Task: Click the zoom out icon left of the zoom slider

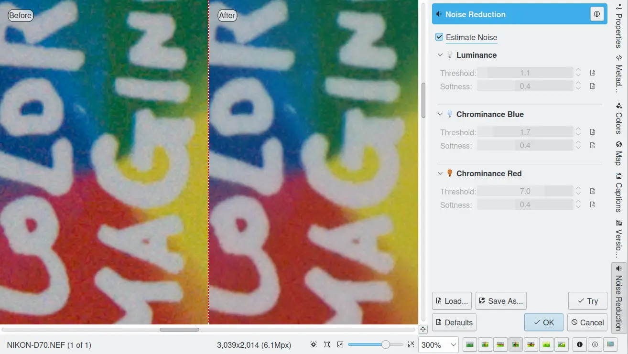Action: (340, 344)
